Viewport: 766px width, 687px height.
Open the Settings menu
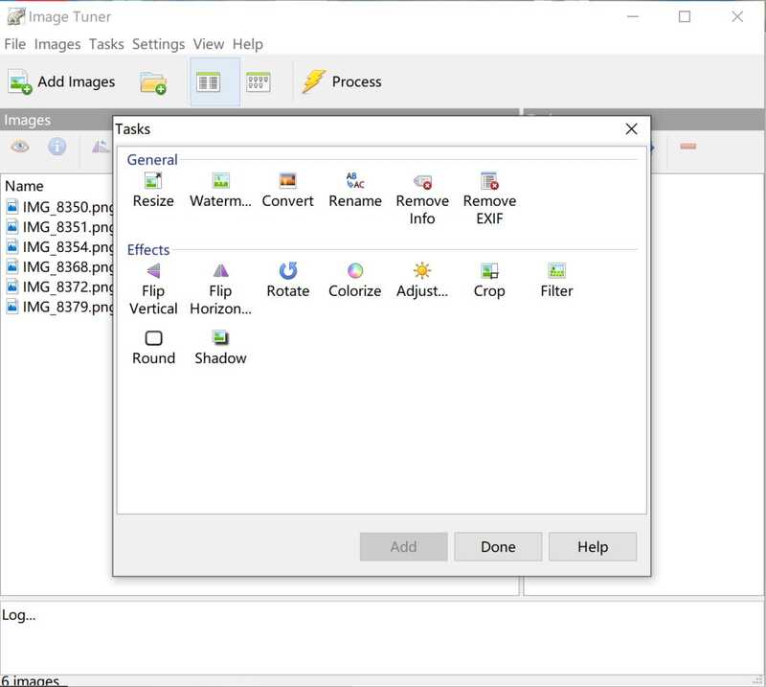pos(158,44)
